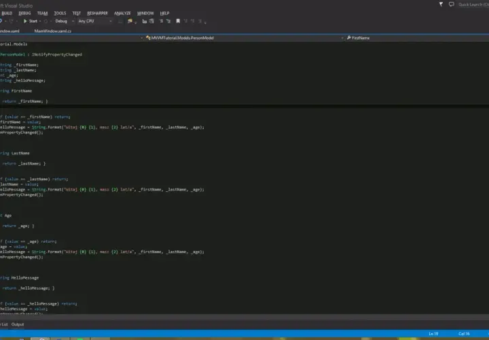
Task: Click the notifications flag icon
Action: tap(441, 4)
